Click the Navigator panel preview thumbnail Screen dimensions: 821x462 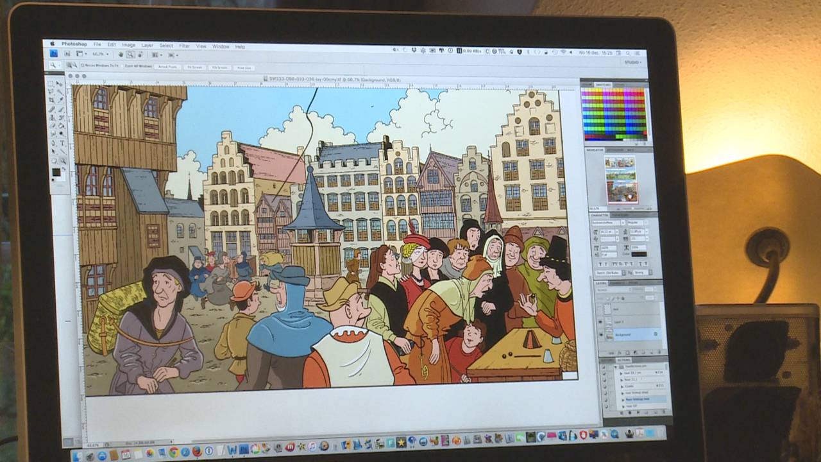620,179
